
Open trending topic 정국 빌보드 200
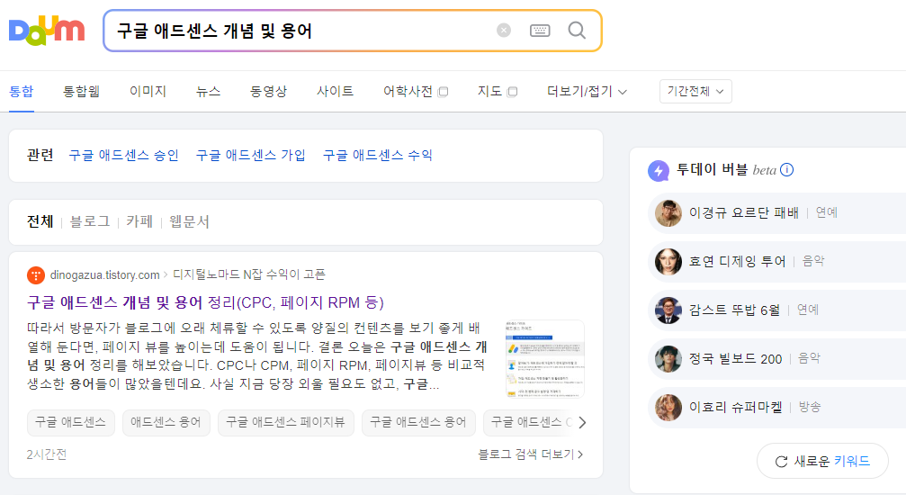[x=736, y=358]
